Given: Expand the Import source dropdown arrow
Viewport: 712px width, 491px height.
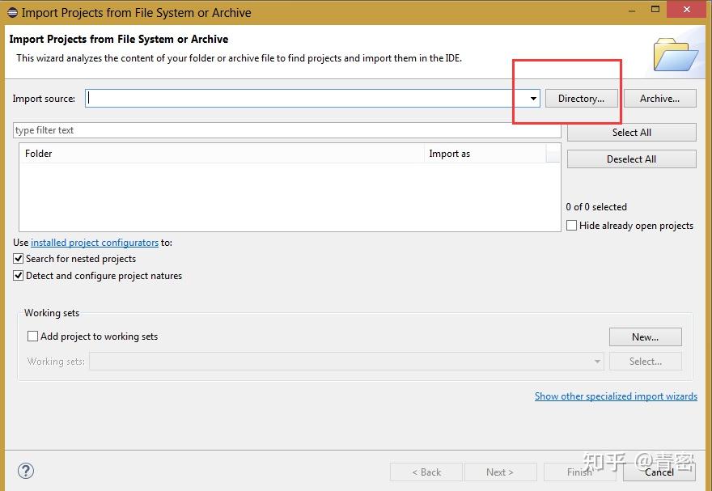Looking at the screenshot, I should (533, 99).
